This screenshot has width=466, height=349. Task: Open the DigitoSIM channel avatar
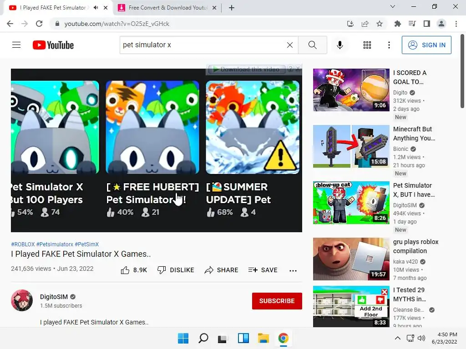pos(22,300)
